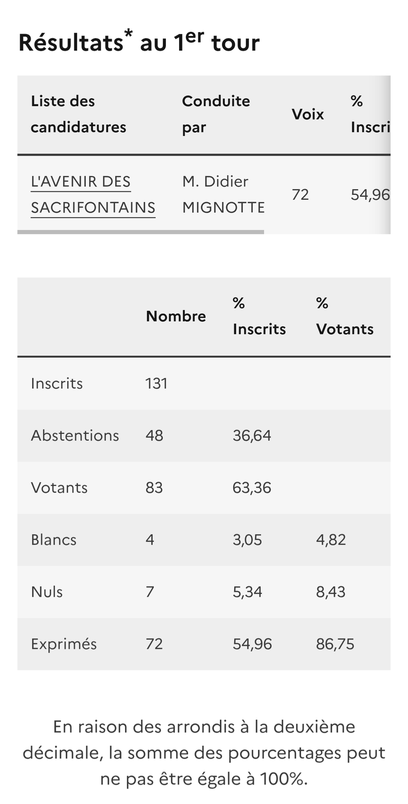408x804 pixels.
Task: Click the Résultats au 1er tour heading
Action: point(139,42)
